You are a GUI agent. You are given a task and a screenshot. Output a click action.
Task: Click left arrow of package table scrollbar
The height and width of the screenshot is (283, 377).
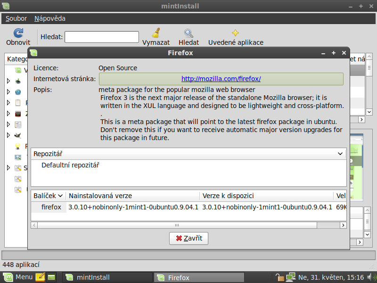pyautogui.click(x=34, y=225)
